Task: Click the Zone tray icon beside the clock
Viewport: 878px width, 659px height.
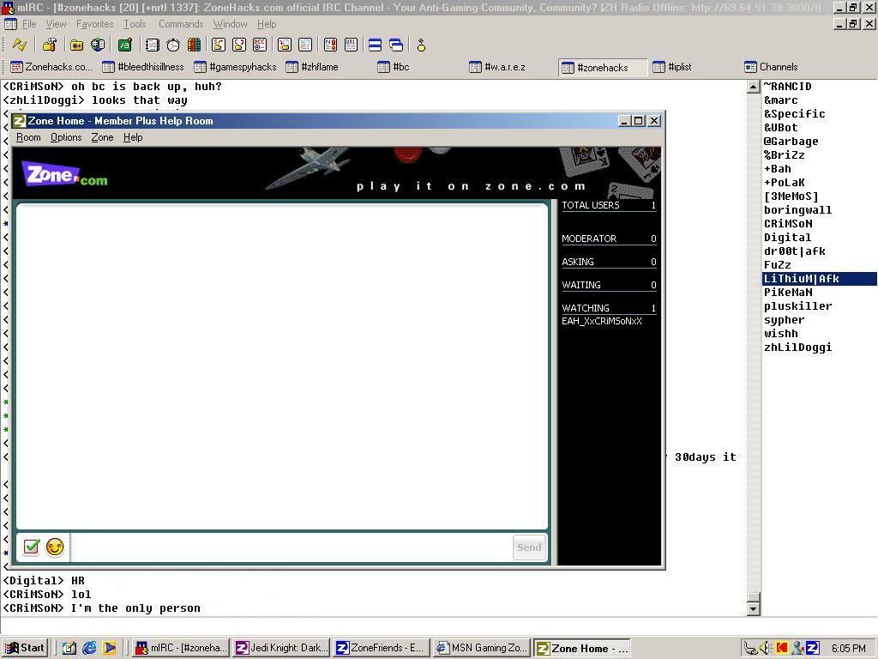Action: click(x=813, y=649)
